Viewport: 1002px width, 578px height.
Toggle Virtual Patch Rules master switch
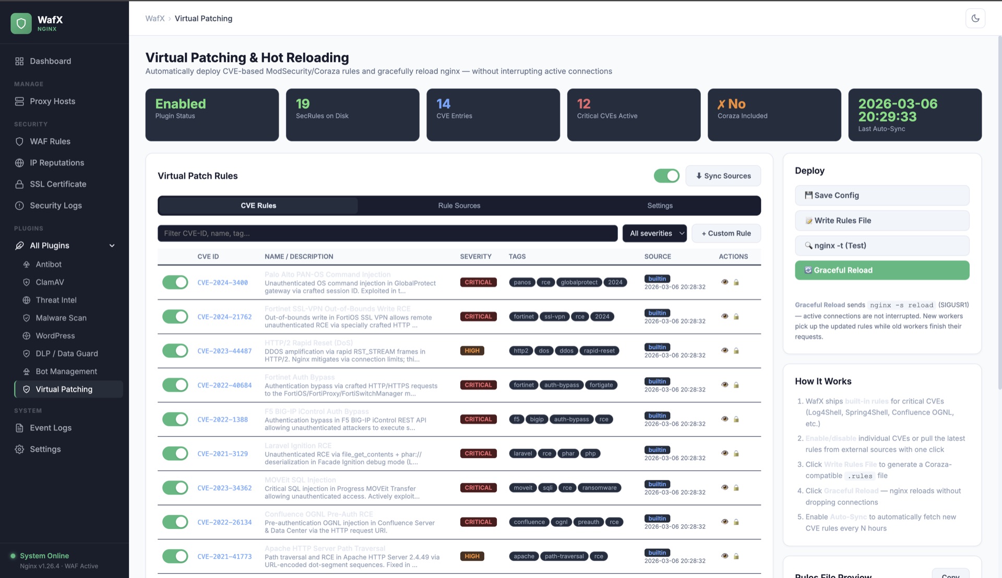[x=666, y=176]
